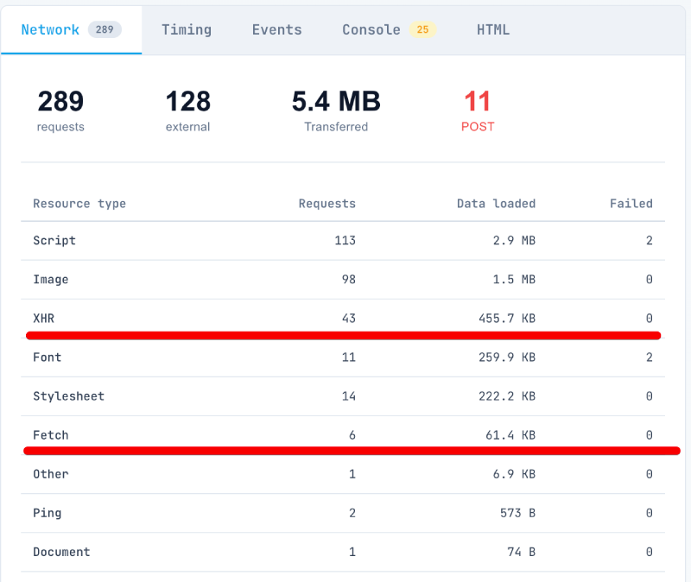This screenshot has width=691, height=582.
Task: Click the 14 requests value for Stylesheet
Action: point(349,396)
